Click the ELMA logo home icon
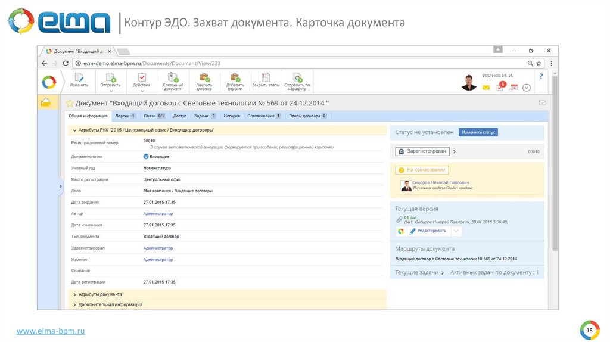610x342 pixels. pos(49,82)
